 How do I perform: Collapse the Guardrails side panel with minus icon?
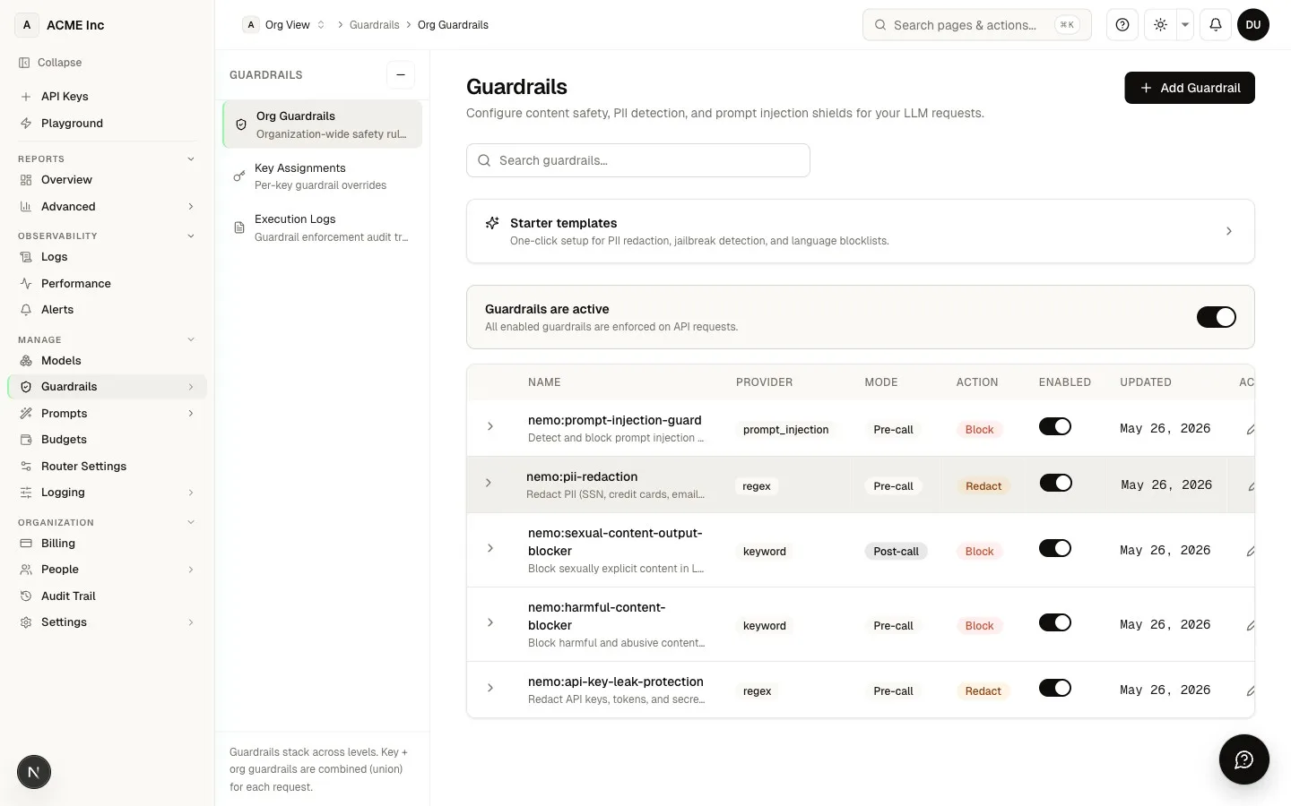coord(401,75)
